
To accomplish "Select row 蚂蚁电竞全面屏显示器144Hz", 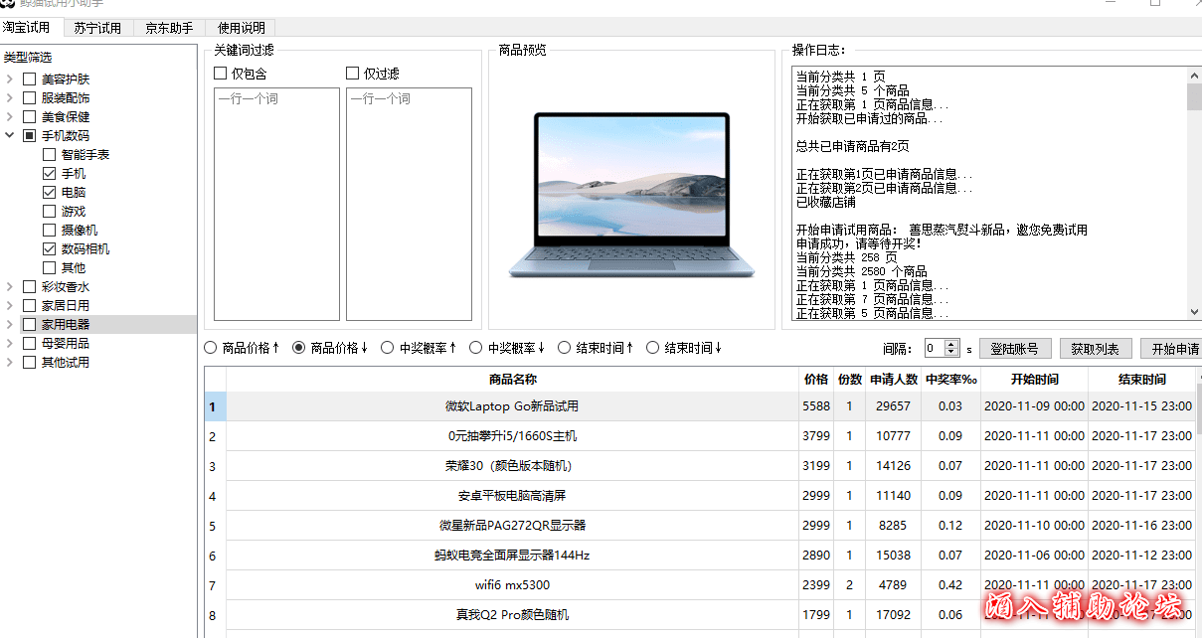I will click(700, 556).
